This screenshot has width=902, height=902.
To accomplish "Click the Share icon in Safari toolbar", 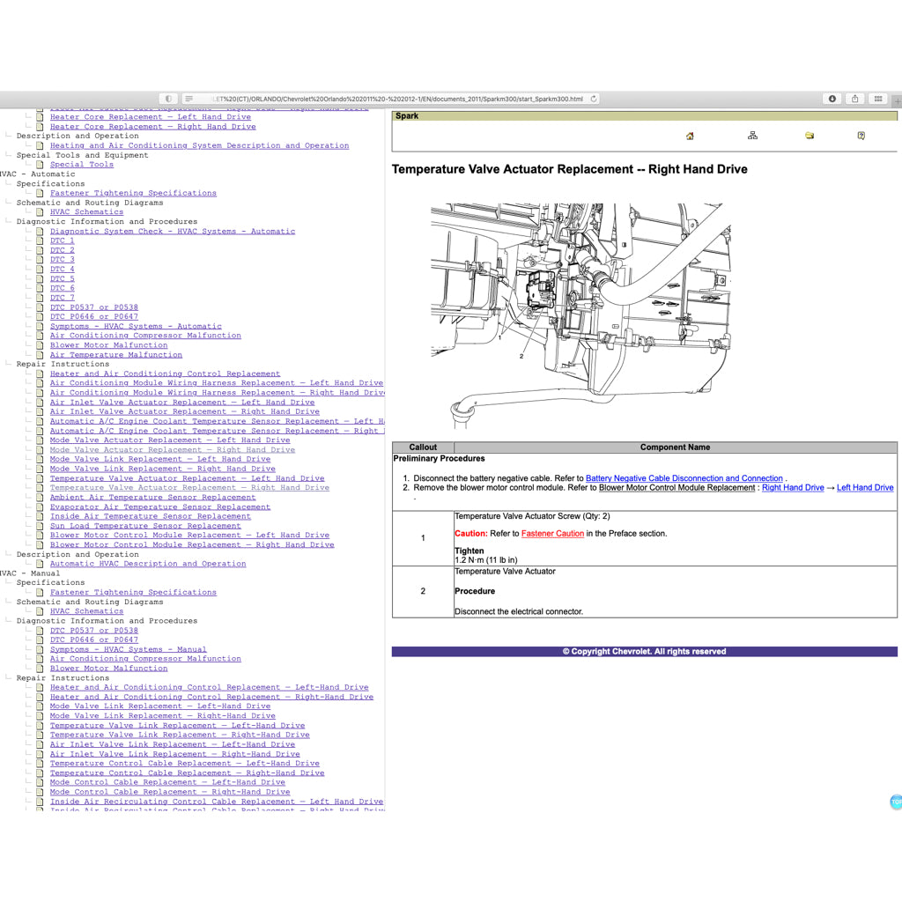I will (x=854, y=99).
